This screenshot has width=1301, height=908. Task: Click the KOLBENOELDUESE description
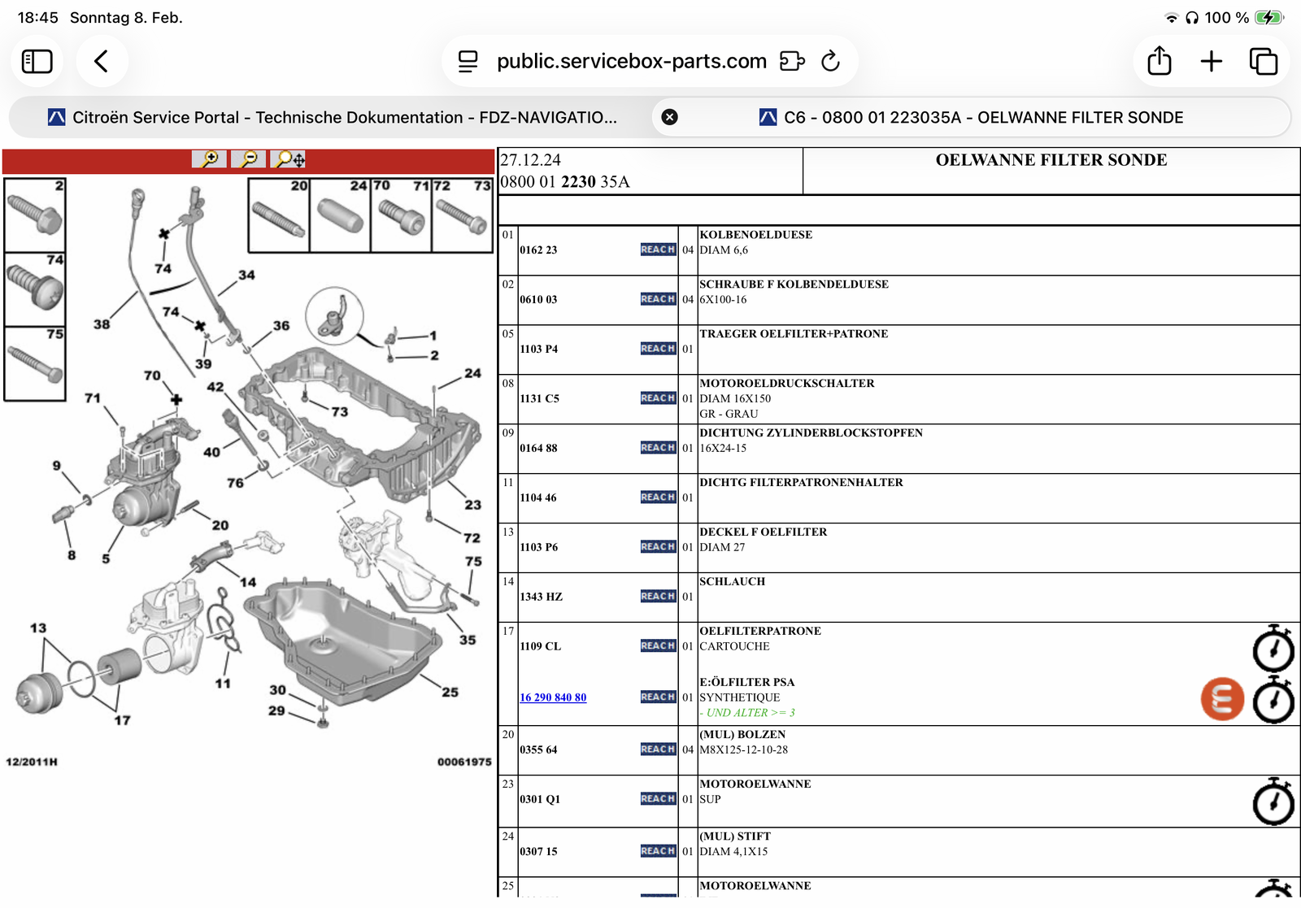click(x=756, y=235)
